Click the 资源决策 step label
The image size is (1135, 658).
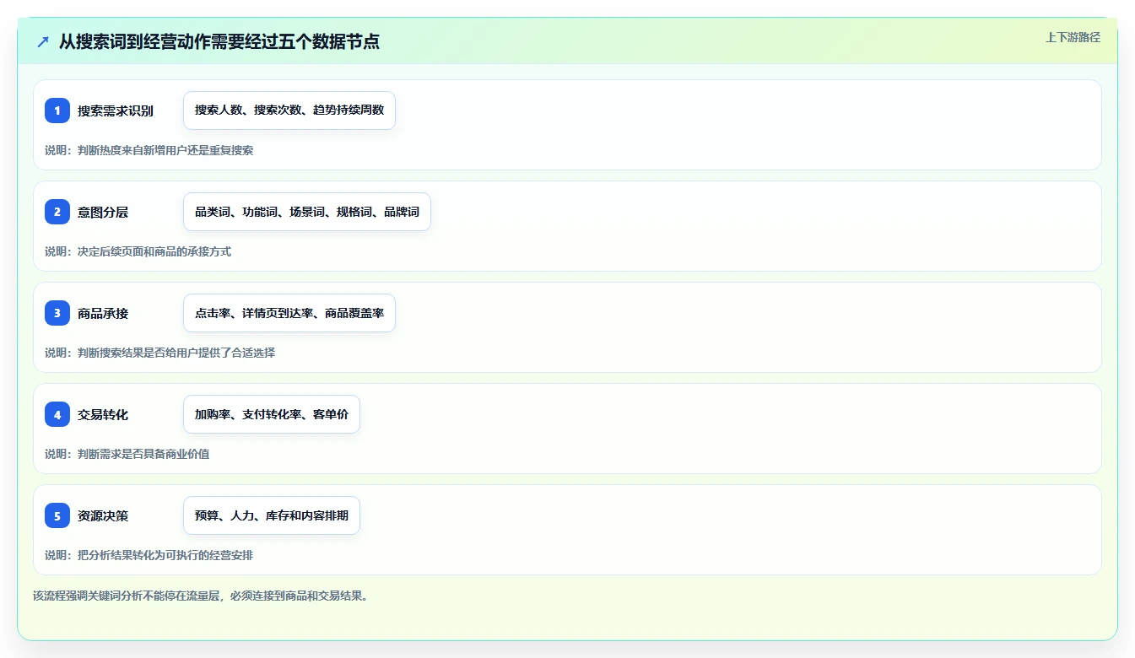[x=103, y=515]
